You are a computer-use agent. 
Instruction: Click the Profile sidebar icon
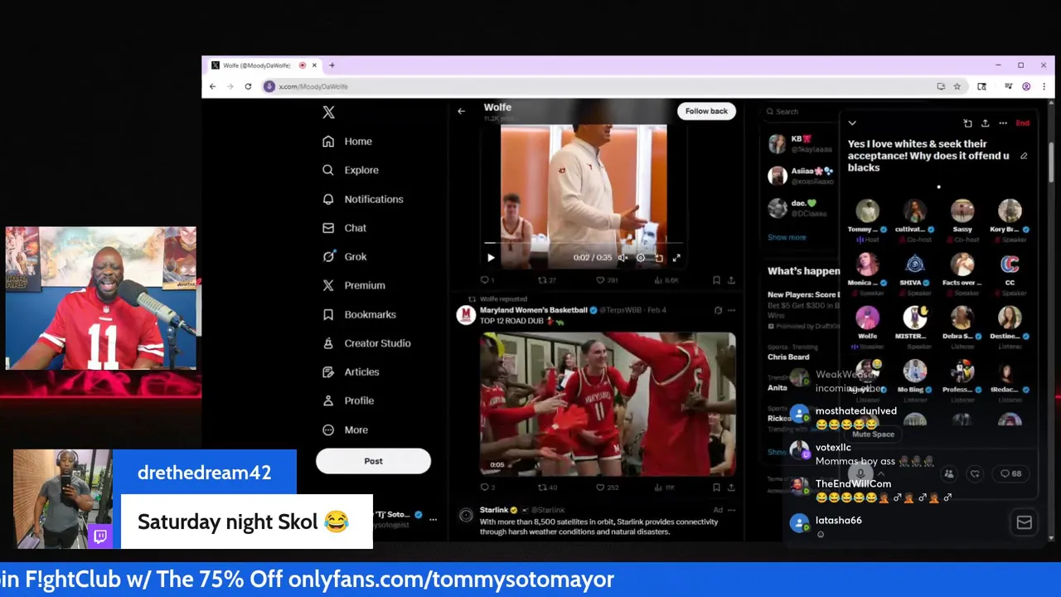point(328,400)
